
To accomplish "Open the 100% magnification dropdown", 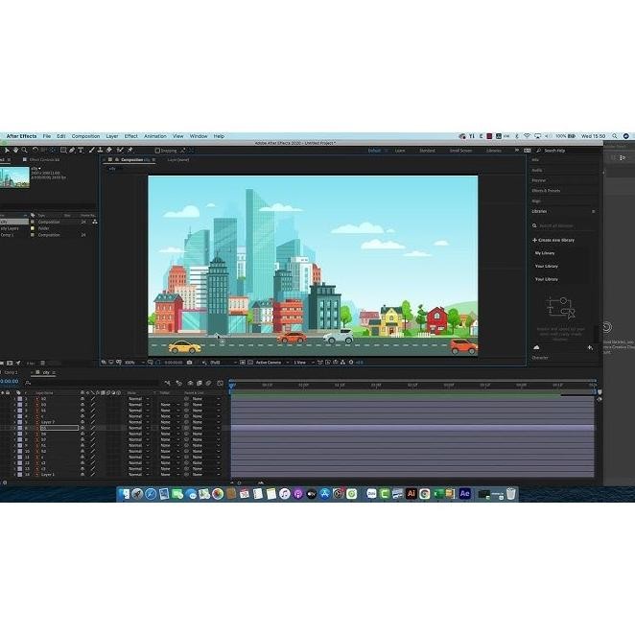I will [x=134, y=363].
